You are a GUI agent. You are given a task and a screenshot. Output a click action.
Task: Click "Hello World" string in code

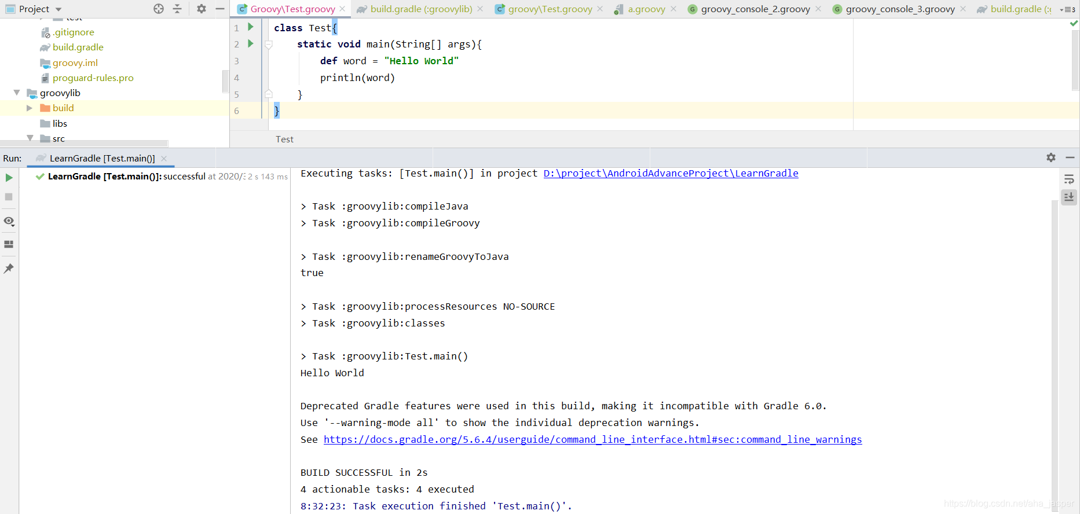(x=421, y=61)
